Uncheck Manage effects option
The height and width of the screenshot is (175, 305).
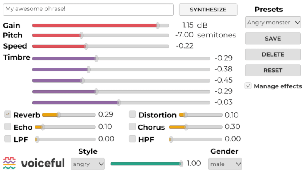click(248, 86)
